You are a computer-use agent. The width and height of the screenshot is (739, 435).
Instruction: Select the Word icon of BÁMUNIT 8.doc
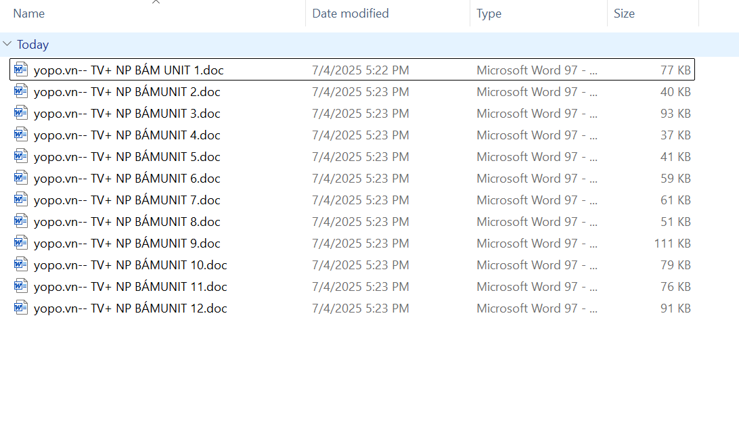click(x=21, y=221)
